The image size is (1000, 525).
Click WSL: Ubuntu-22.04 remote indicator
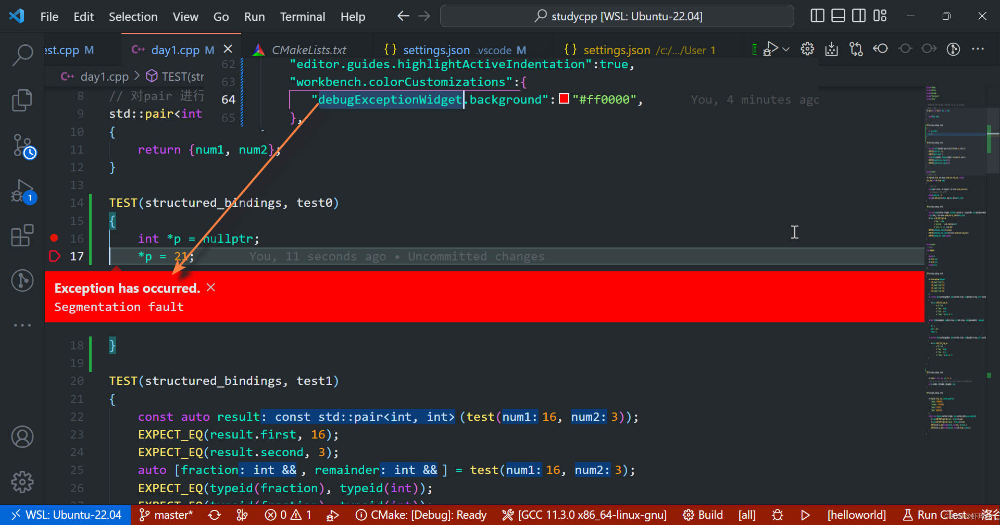67,515
